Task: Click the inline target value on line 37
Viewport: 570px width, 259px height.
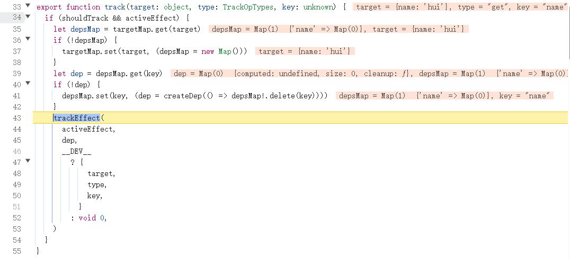Action: (305, 51)
